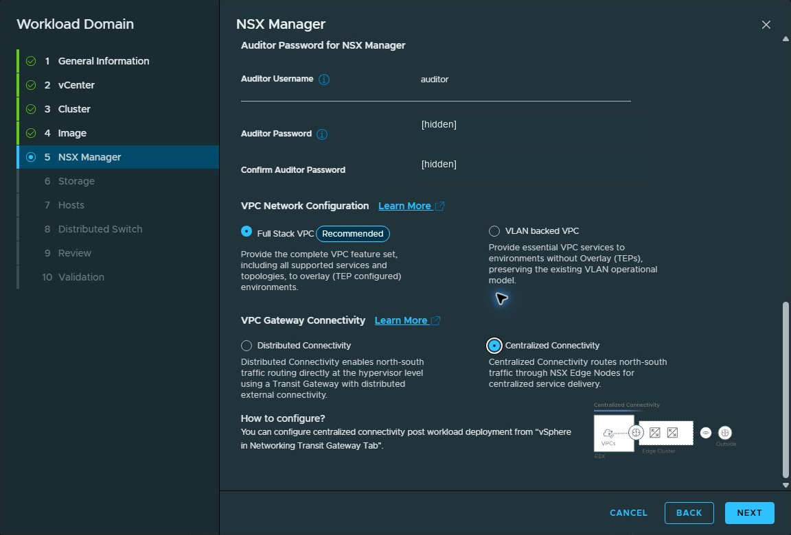Click the green checkmark icon for General Information
This screenshot has width=791, height=535.
pos(31,61)
